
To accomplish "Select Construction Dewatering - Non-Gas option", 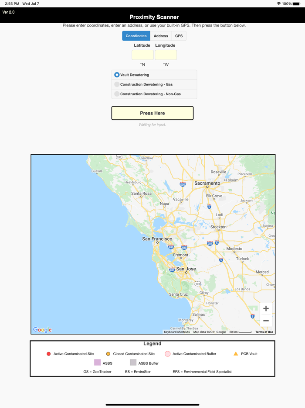I will click(154, 94).
